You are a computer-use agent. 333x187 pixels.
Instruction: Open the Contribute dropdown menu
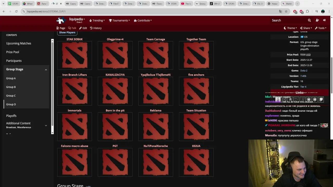tap(143, 21)
